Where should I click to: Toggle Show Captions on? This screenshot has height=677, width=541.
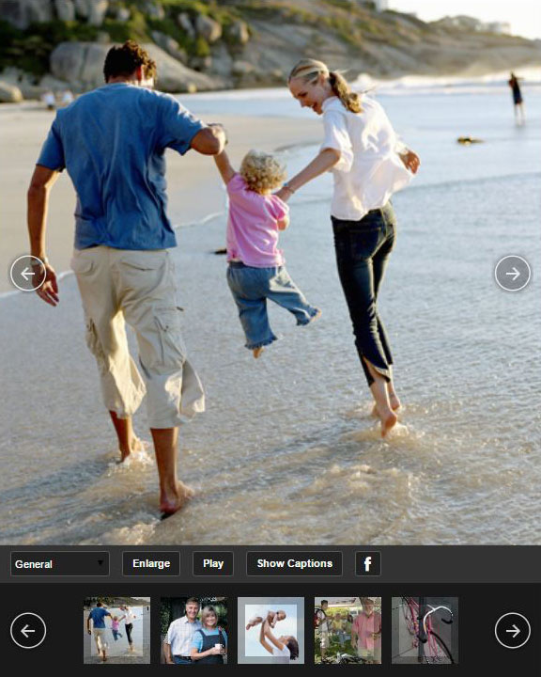[294, 563]
